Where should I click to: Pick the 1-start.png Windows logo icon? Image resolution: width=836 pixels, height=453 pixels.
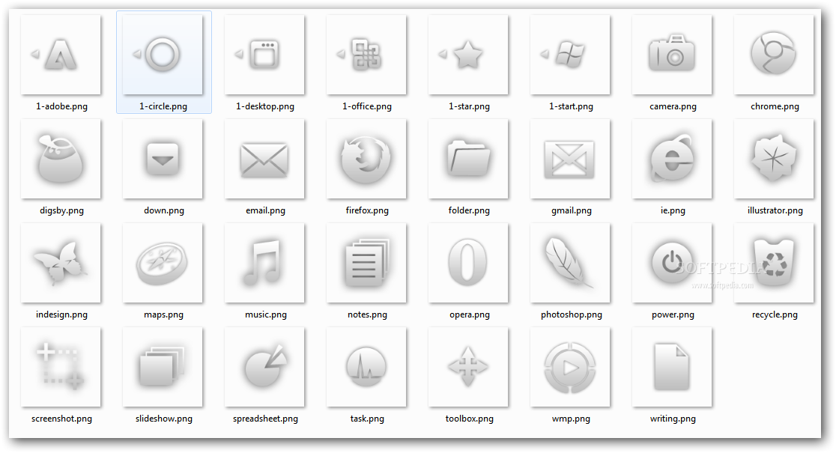click(x=570, y=55)
